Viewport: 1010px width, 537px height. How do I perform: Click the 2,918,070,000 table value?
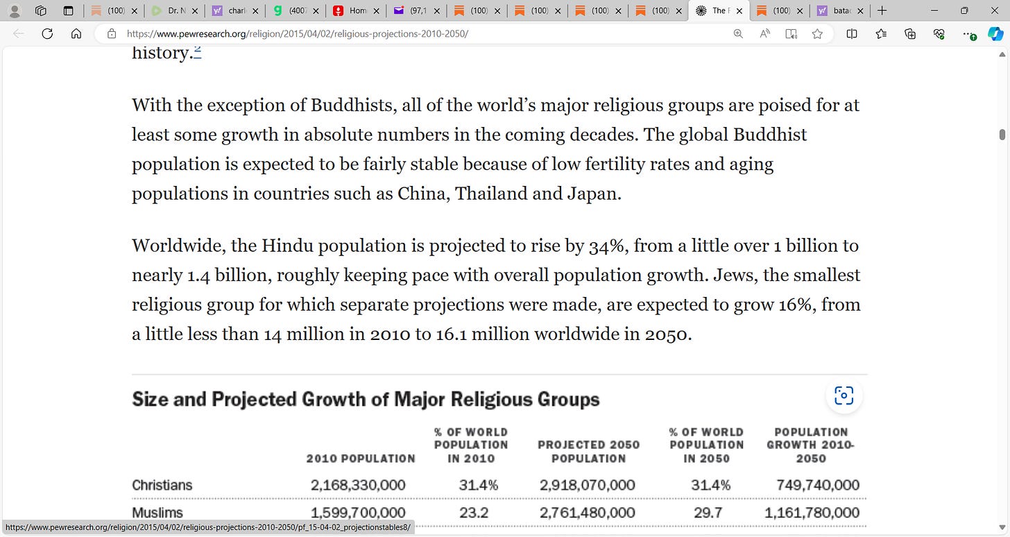tap(588, 485)
